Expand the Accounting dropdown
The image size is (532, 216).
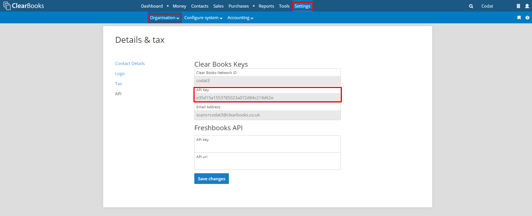point(240,18)
